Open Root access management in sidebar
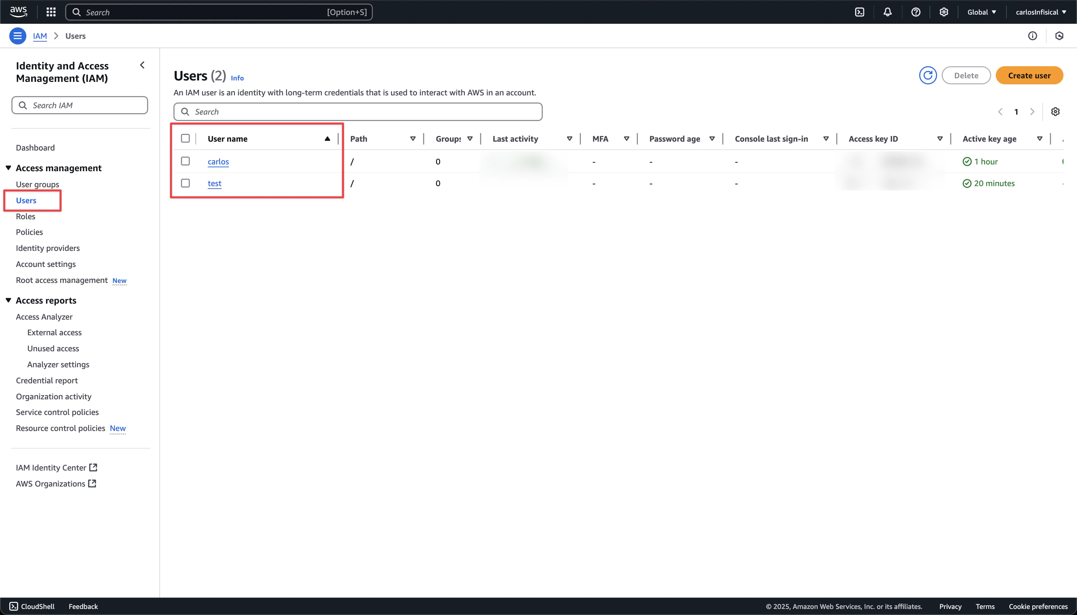 tap(62, 280)
